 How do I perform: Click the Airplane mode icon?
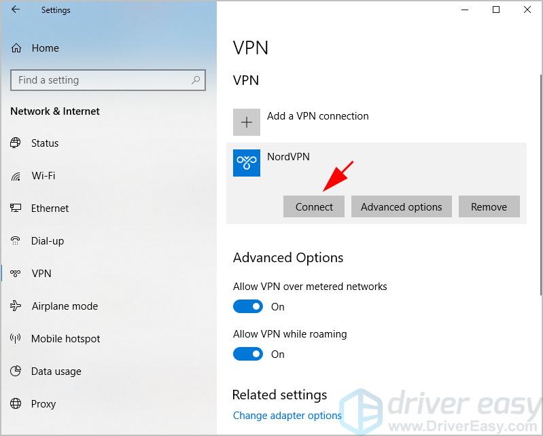click(x=16, y=306)
